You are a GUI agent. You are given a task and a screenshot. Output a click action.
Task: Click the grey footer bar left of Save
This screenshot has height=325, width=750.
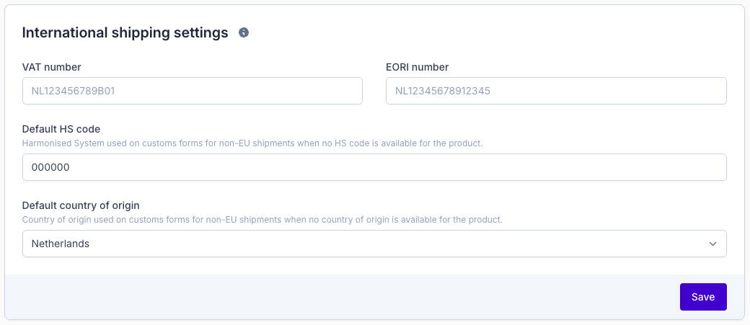tap(339, 297)
